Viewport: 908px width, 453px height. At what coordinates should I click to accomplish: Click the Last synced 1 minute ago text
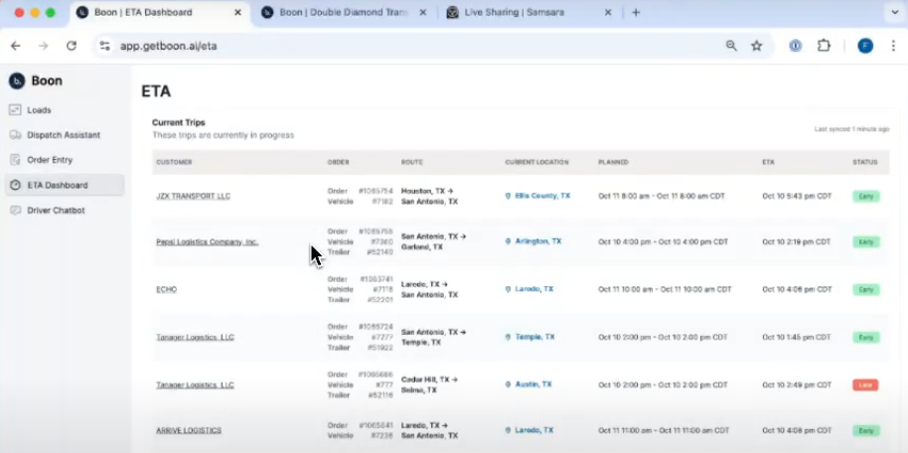tap(851, 129)
